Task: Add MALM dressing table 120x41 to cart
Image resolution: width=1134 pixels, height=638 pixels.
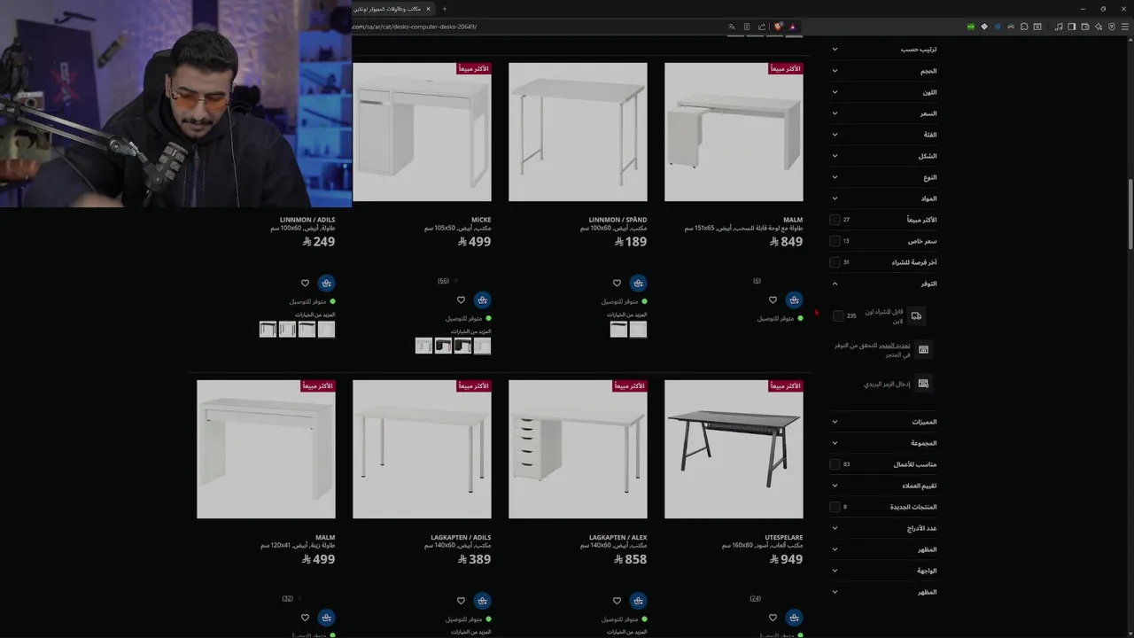Action: (326, 618)
